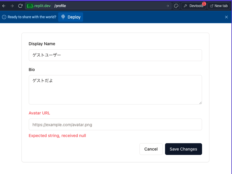This screenshot has height=174, width=232.
Task: Open Devtools
Action: [x=194, y=6]
